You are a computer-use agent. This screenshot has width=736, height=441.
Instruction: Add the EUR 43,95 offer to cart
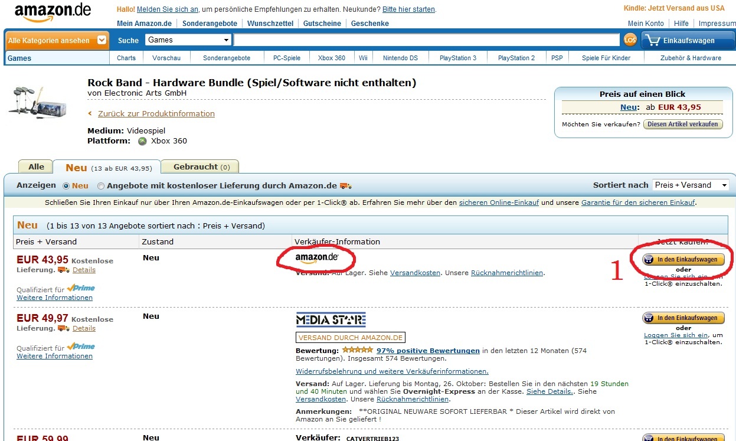tap(683, 259)
